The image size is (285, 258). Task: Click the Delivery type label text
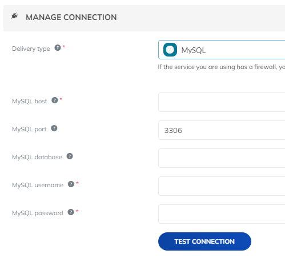tap(31, 49)
